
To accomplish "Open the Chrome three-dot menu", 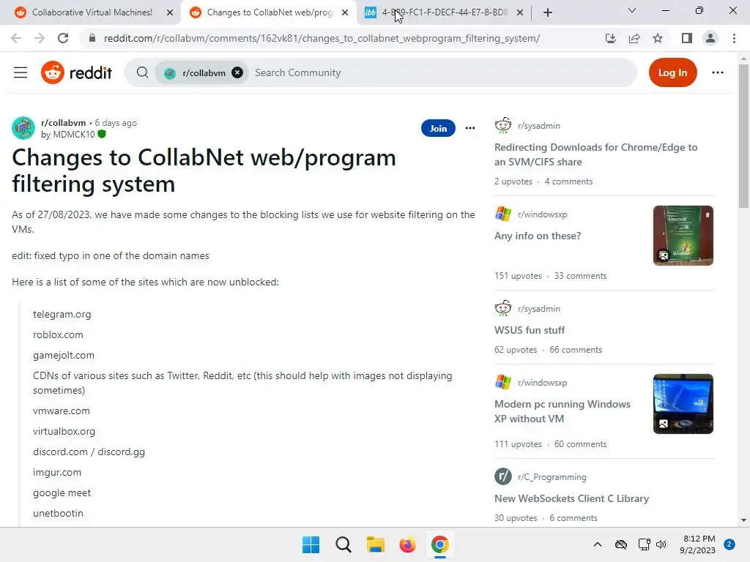I will (734, 38).
